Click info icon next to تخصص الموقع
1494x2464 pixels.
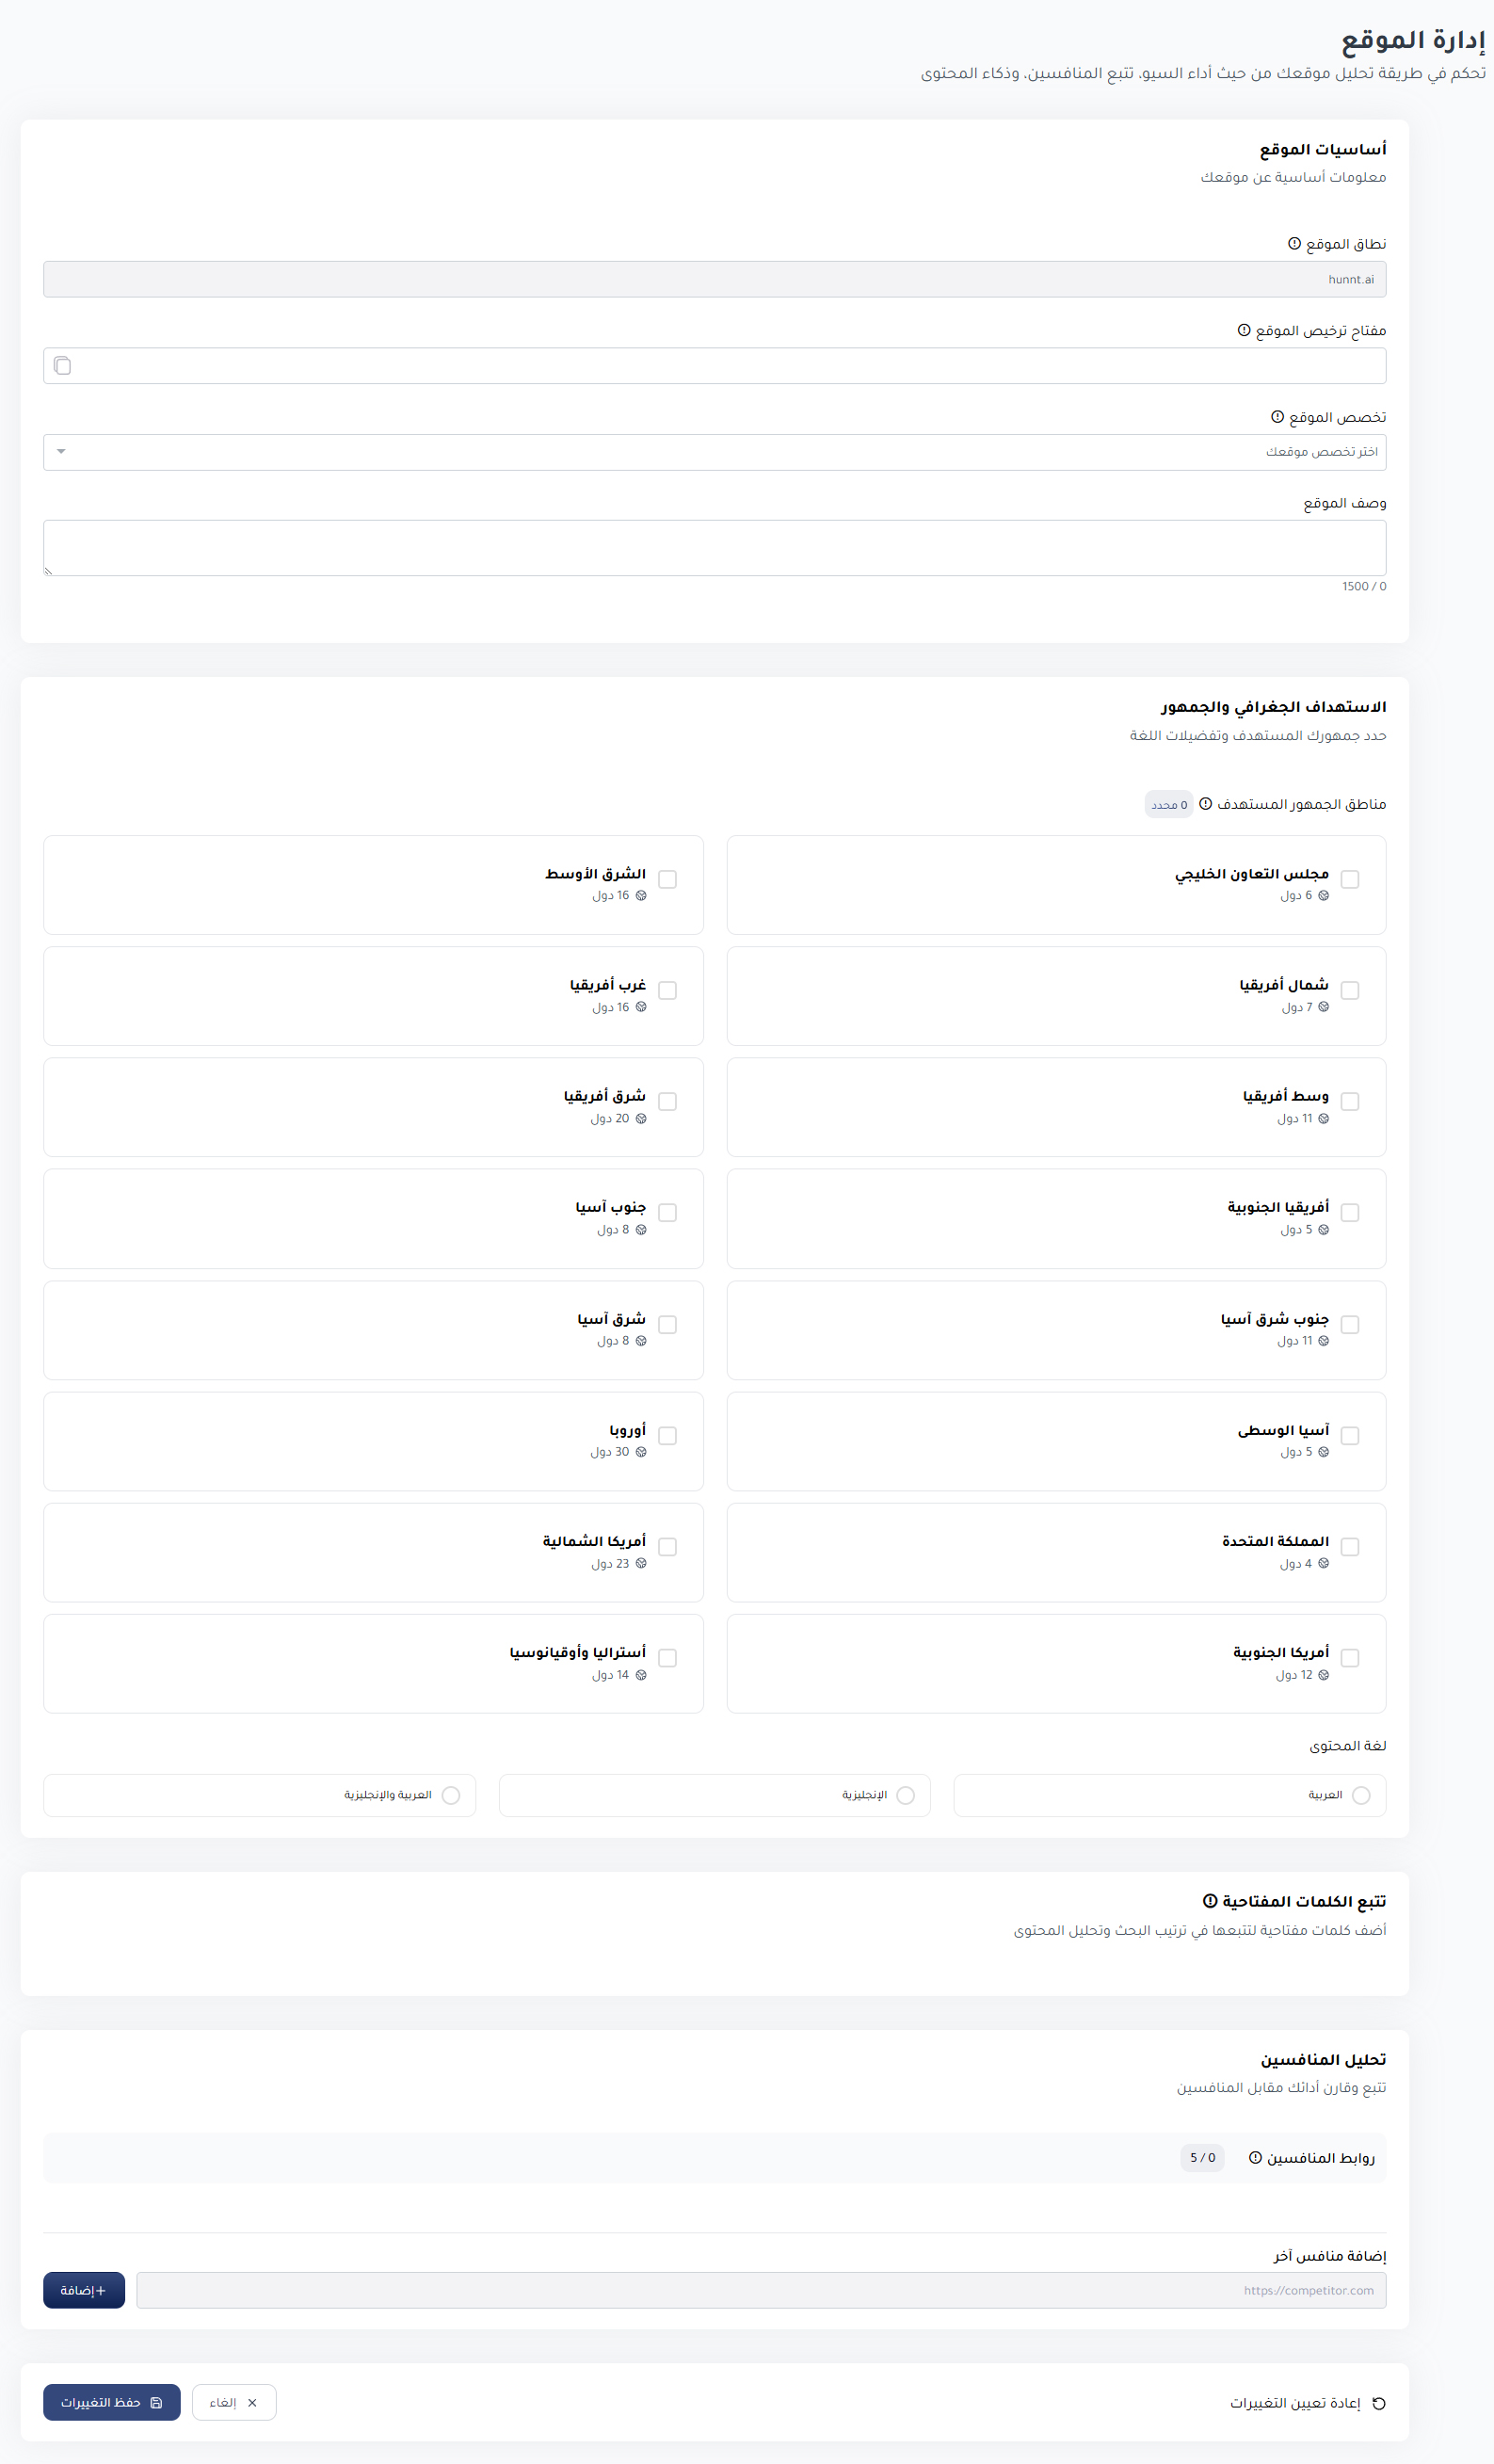click(x=1277, y=417)
